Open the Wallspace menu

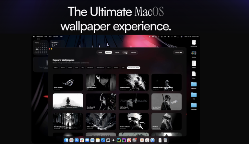(40, 37)
